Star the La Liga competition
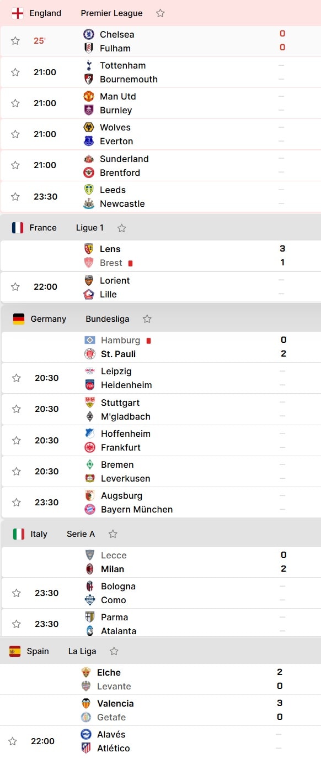Screen dimensions: 321x758 click(x=114, y=651)
